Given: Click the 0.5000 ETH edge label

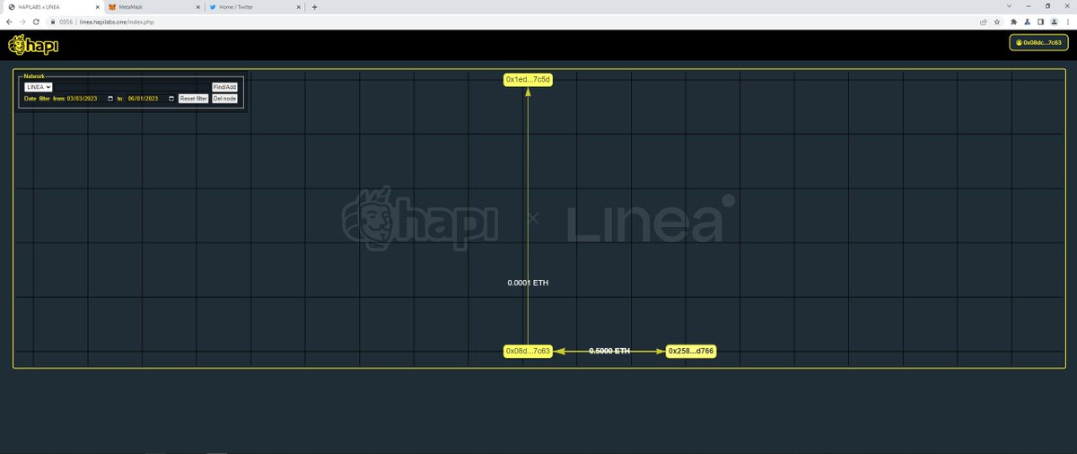Looking at the screenshot, I should [x=609, y=351].
